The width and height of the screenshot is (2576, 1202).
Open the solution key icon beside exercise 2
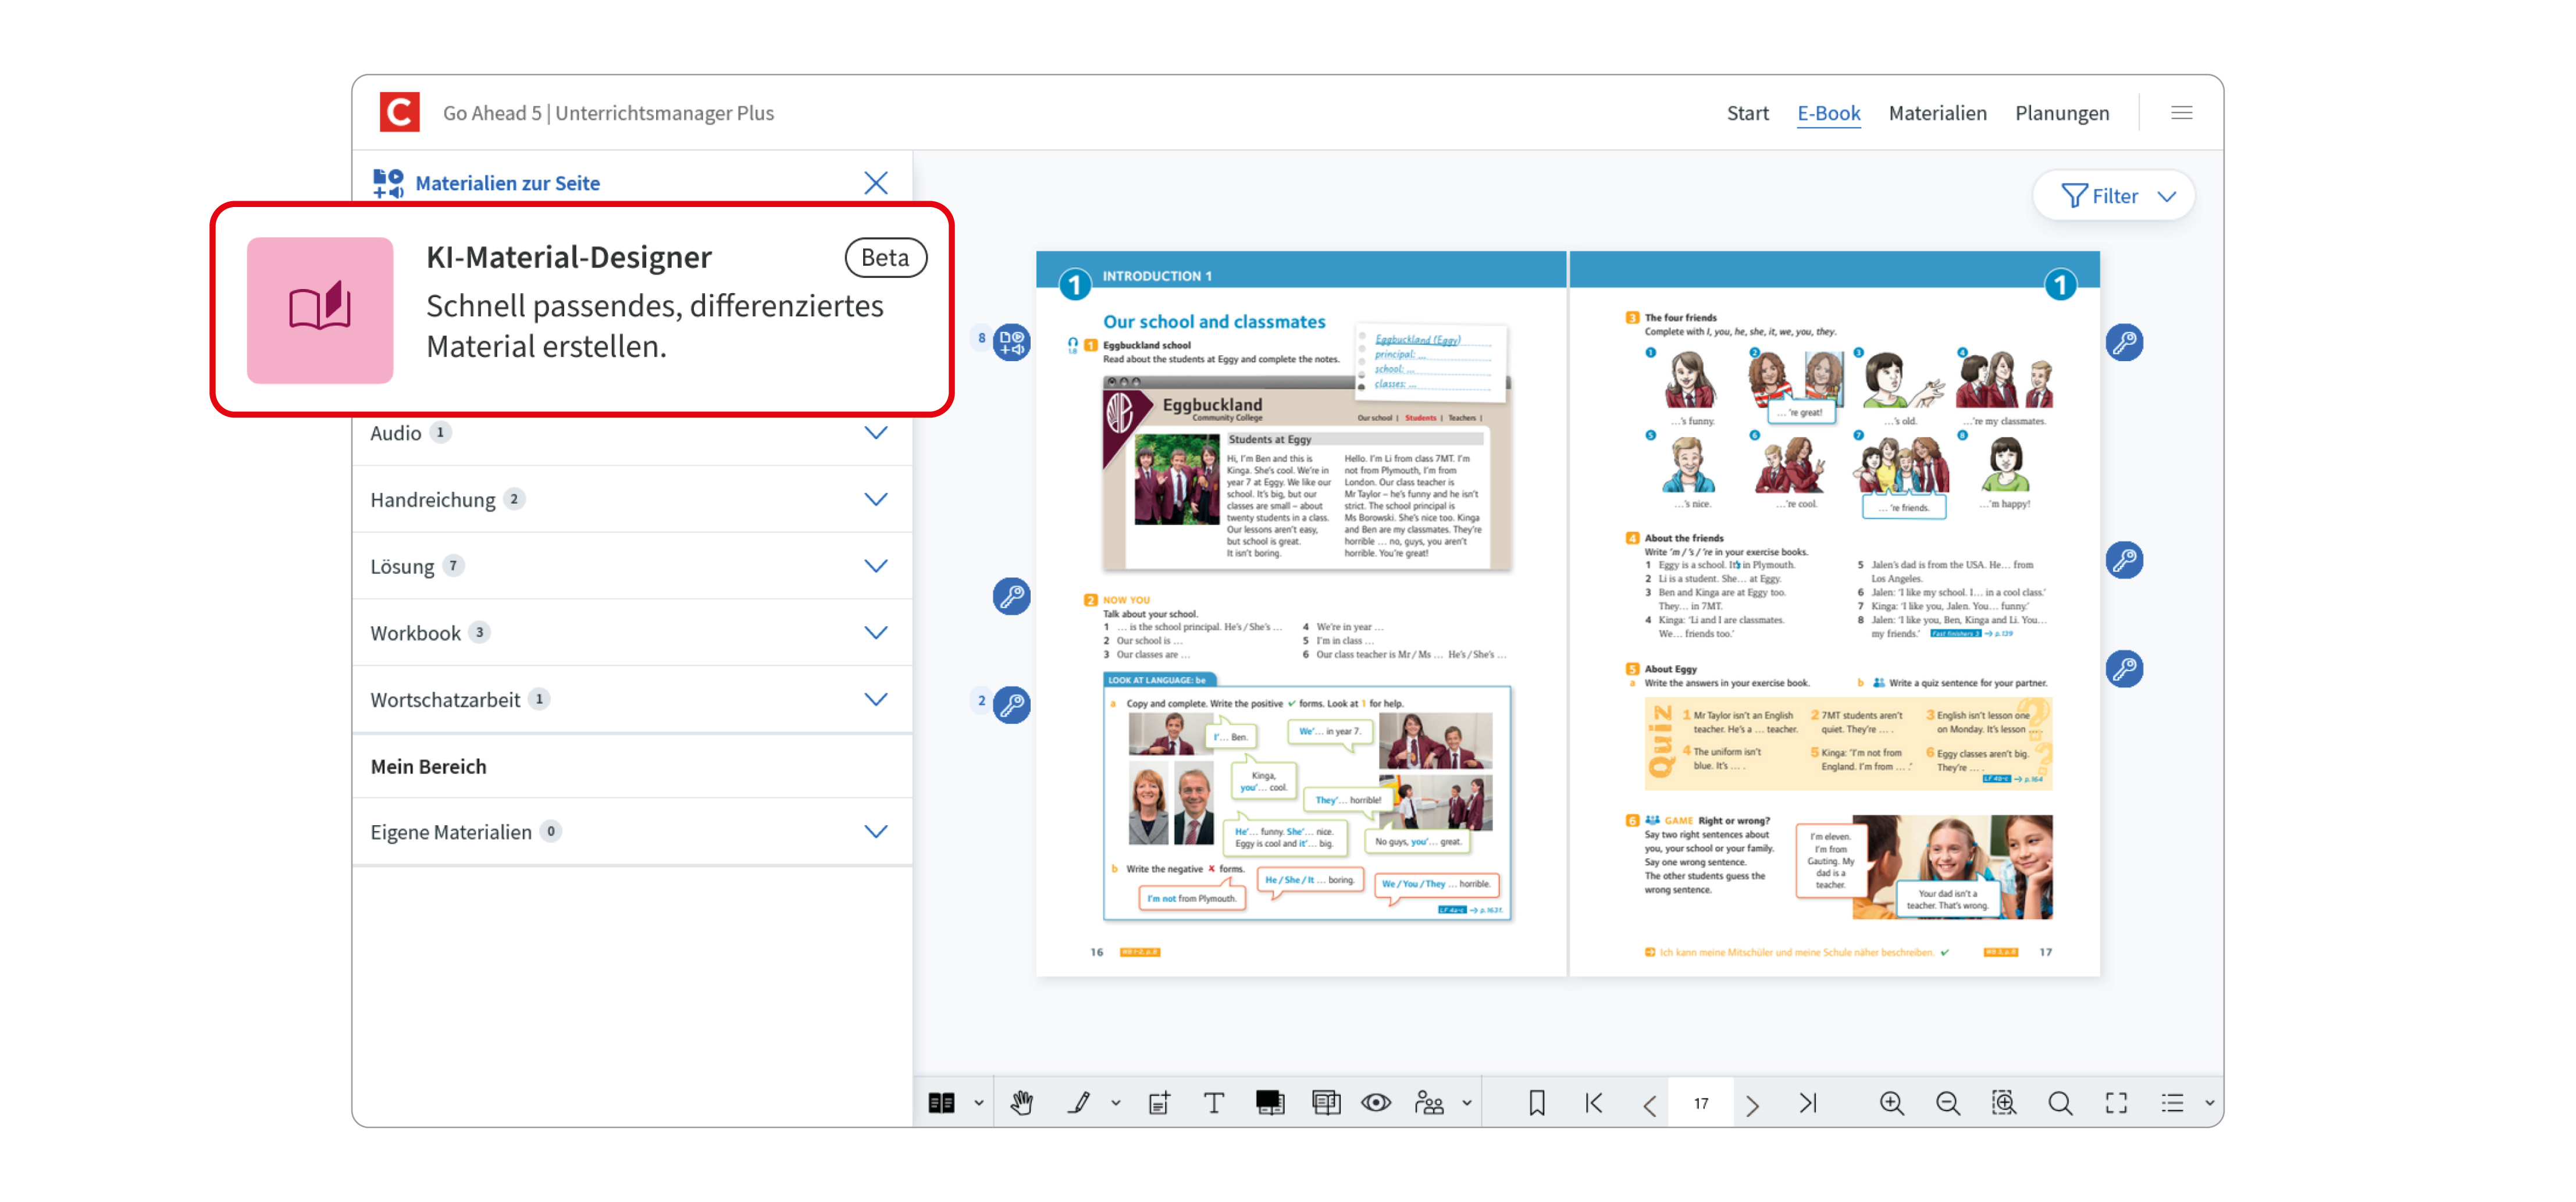[1012, 704]
